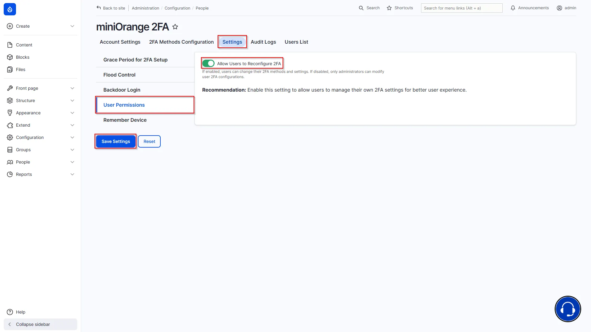Click the People users icon
Image resolution: width=591 pixels, height=332 pixels.
[x=10, y=162]
